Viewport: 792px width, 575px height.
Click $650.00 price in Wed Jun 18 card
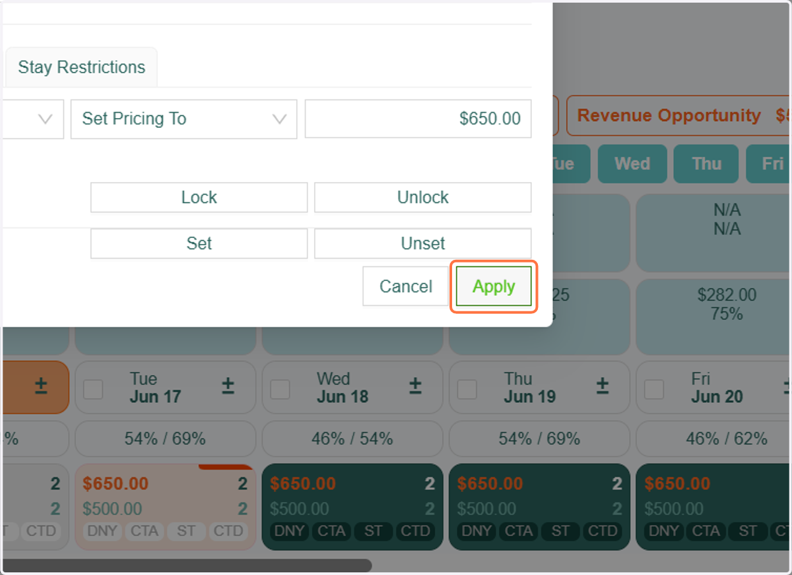coord(303,483)
